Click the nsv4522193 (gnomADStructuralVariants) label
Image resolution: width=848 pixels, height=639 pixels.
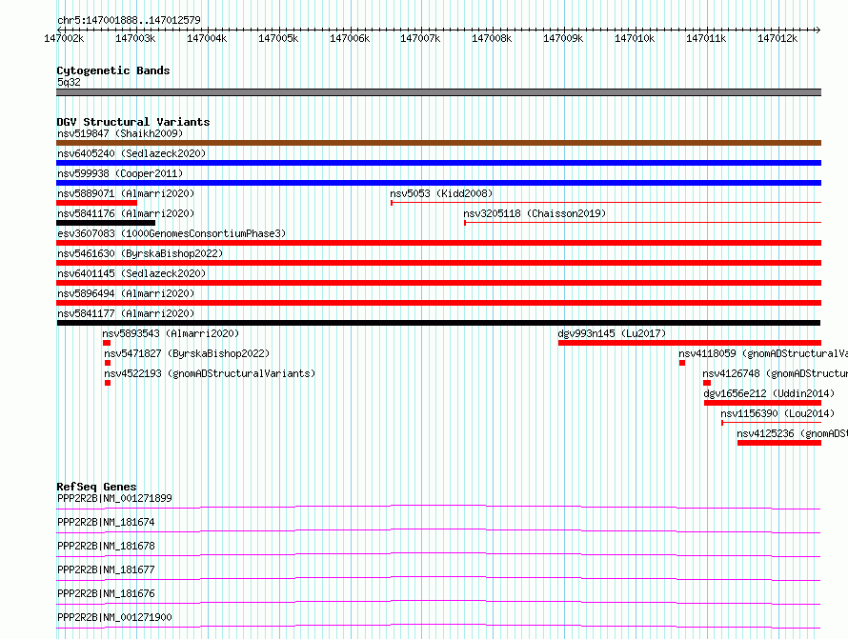coord(210,373)
